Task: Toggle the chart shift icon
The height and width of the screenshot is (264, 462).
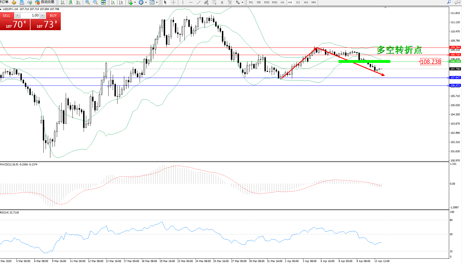Action: tap(121, 3)
